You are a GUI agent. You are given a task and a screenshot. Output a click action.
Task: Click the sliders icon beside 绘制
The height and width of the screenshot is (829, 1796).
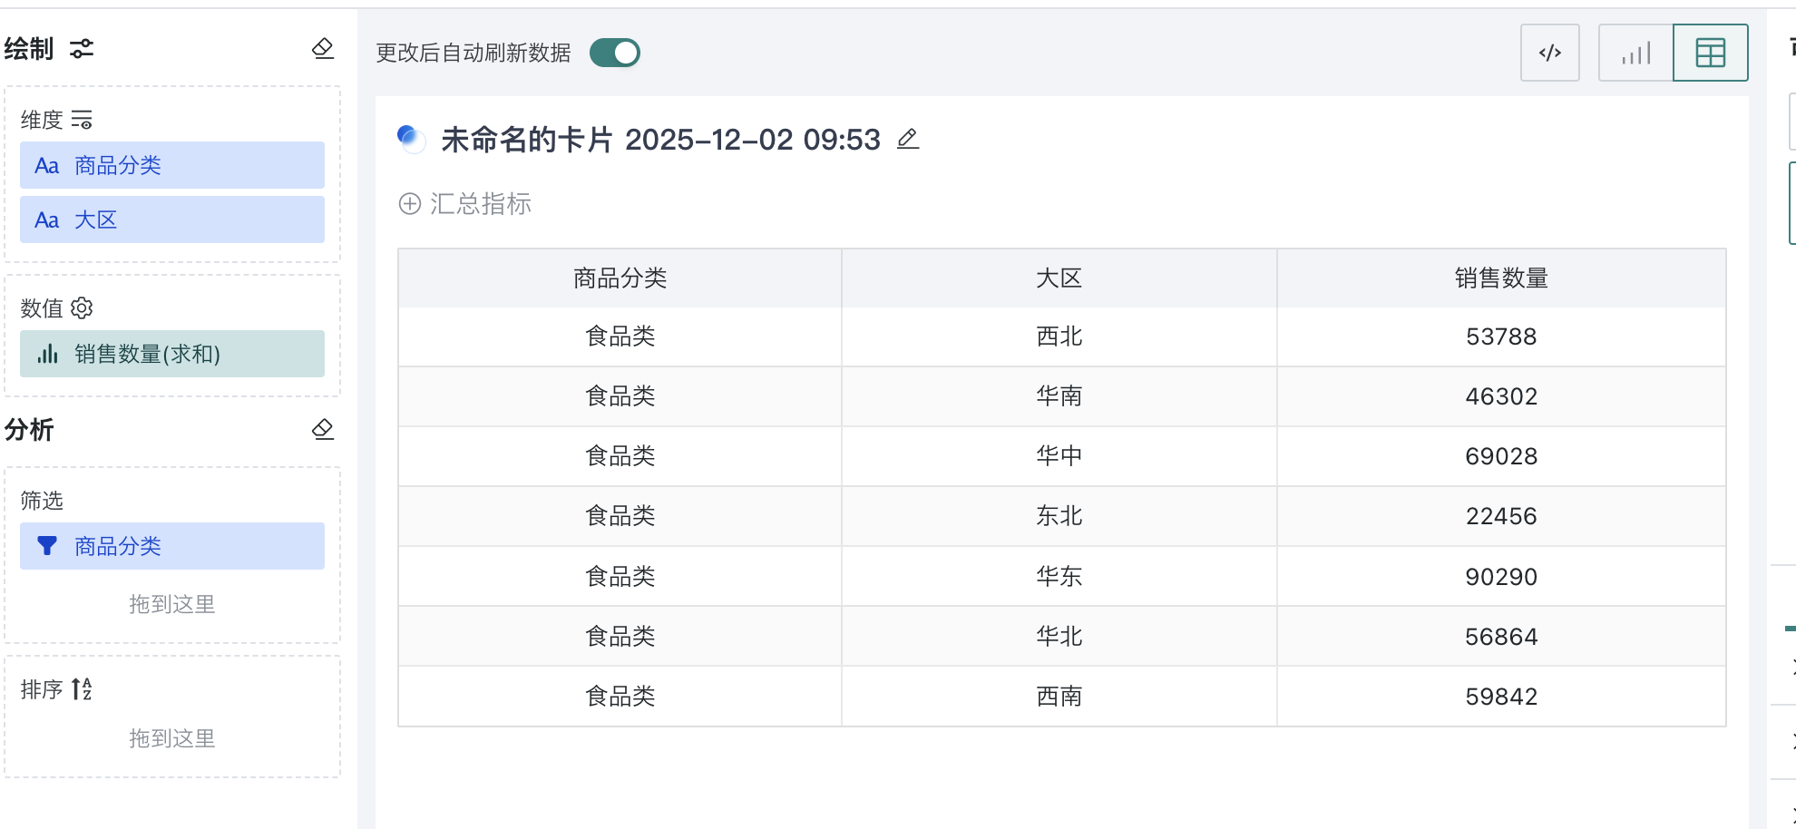82,50
